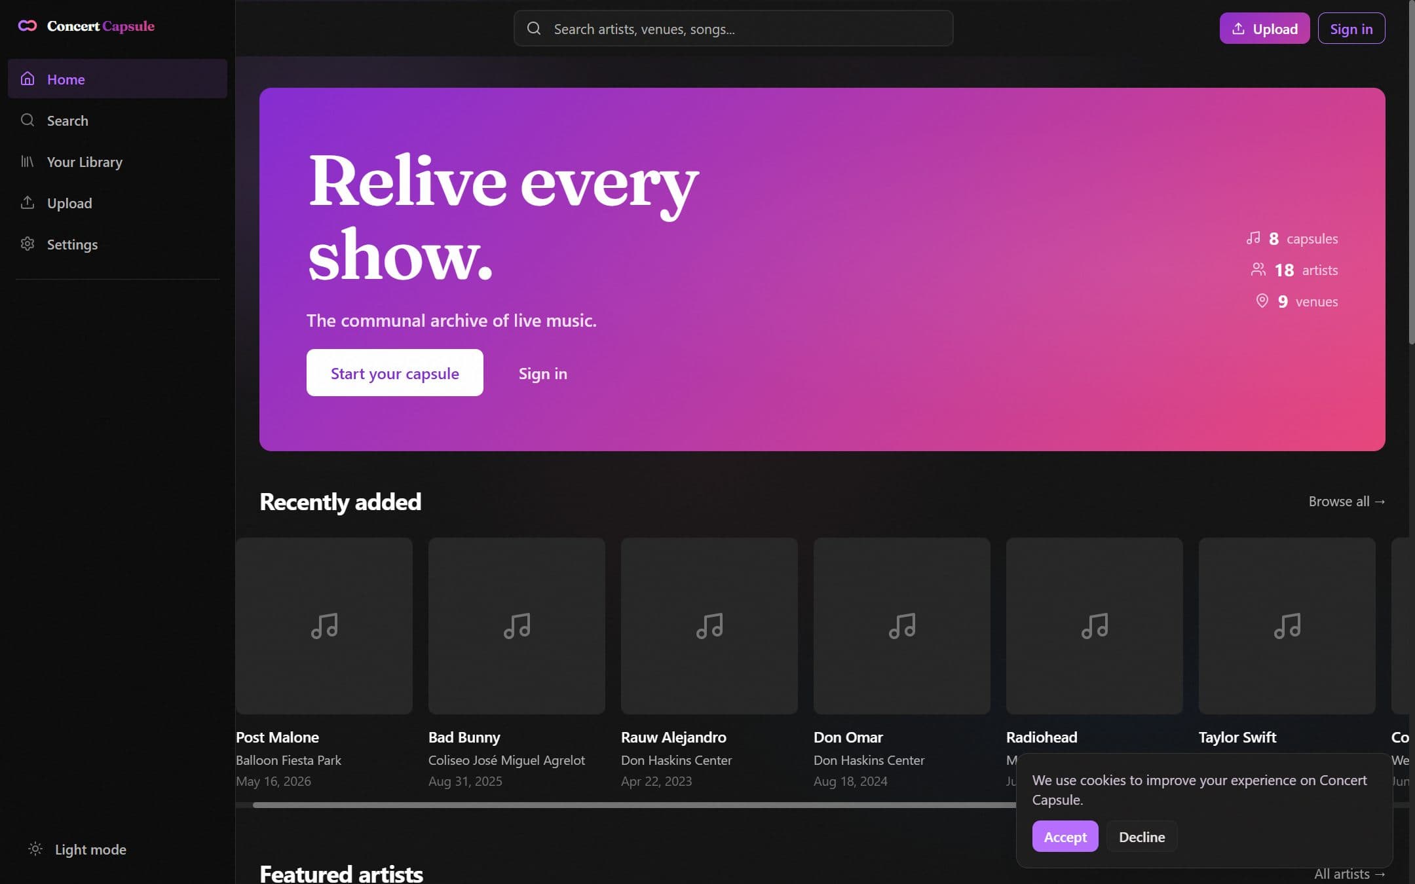This screenshot has height=884, width=1415.
Task: Click the Featured artists heading
Action: click(x=341, y=874)
